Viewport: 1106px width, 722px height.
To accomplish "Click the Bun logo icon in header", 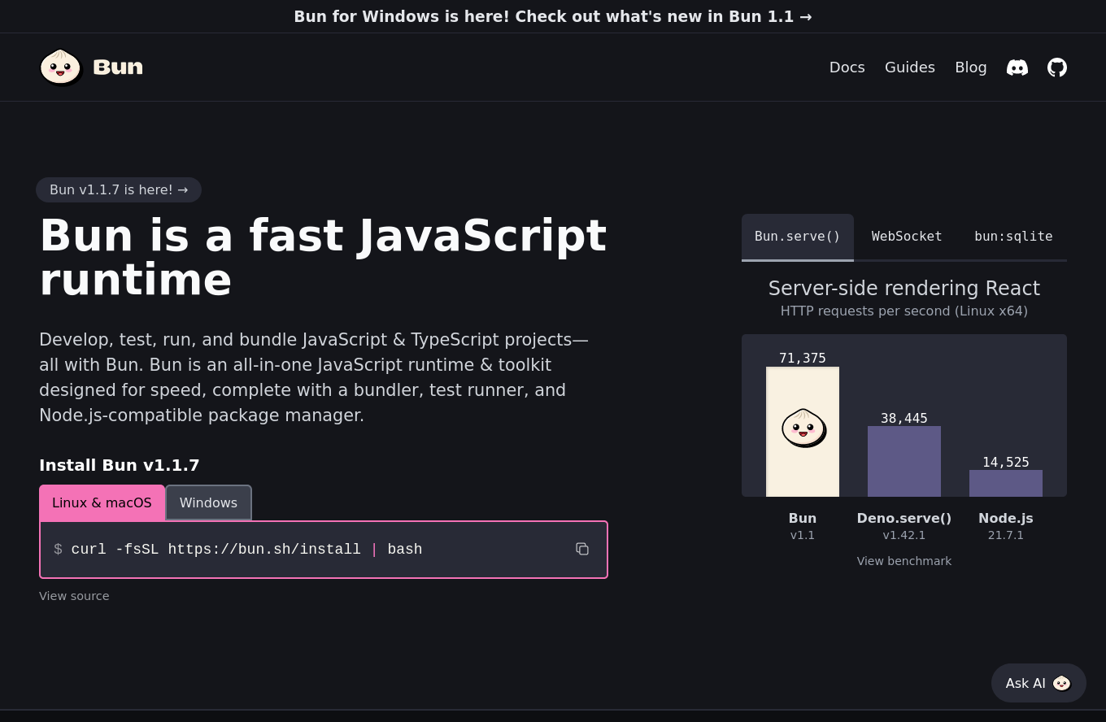I will tap(60, 67).
